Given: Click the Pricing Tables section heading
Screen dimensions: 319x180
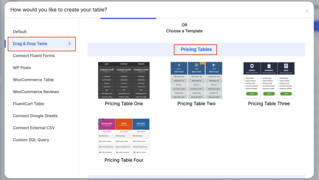Looking at the screenshot, I should [x=195, y=49].
